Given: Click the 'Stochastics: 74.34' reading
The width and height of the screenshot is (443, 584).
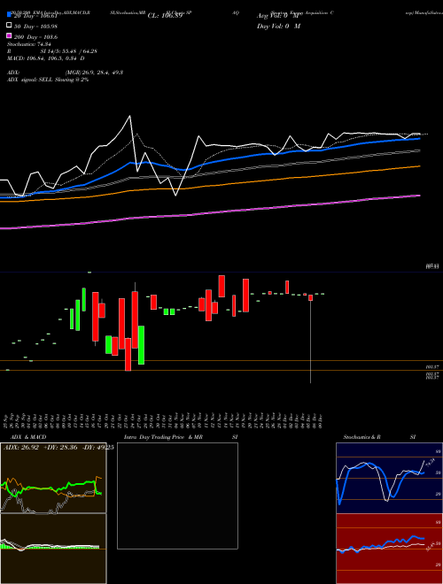Looking at the screenshot, I should click(x=29, y=44).
